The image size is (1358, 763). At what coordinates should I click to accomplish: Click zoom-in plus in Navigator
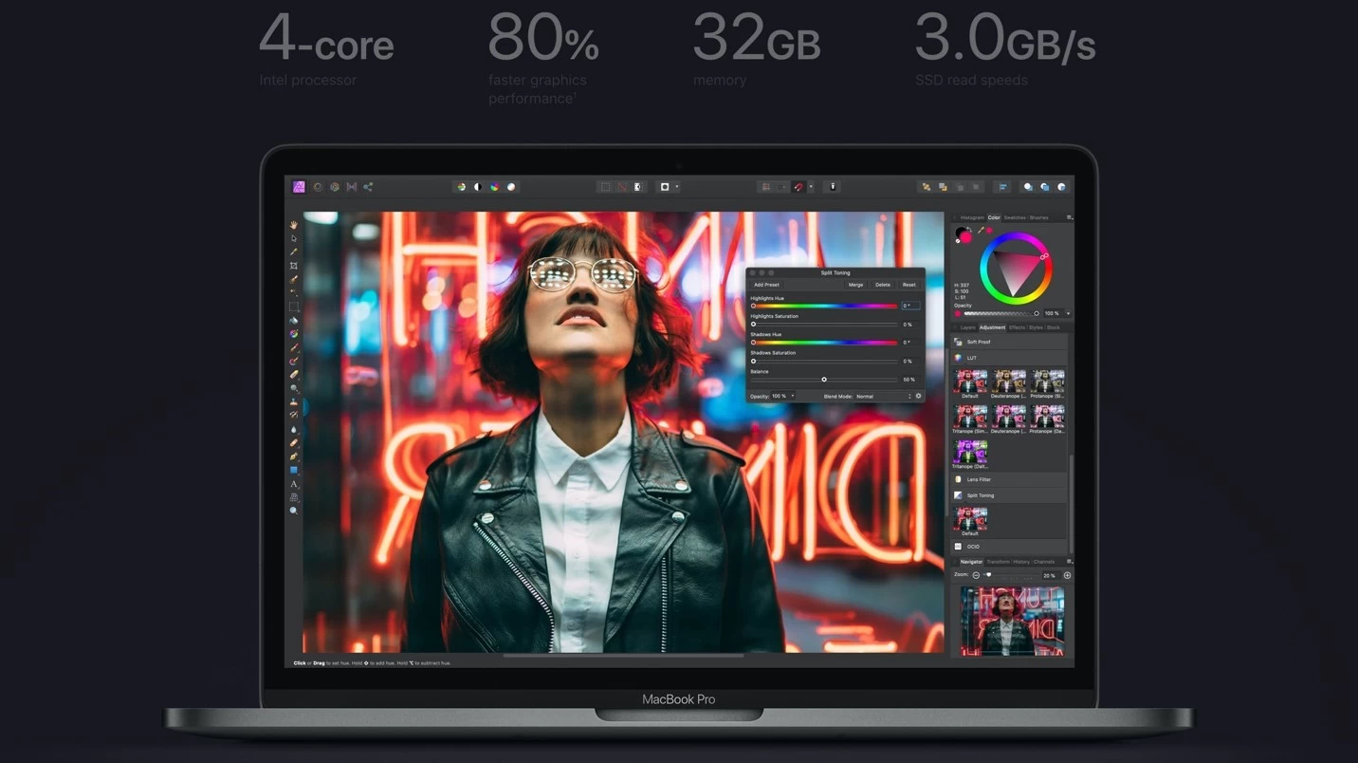1067,575
